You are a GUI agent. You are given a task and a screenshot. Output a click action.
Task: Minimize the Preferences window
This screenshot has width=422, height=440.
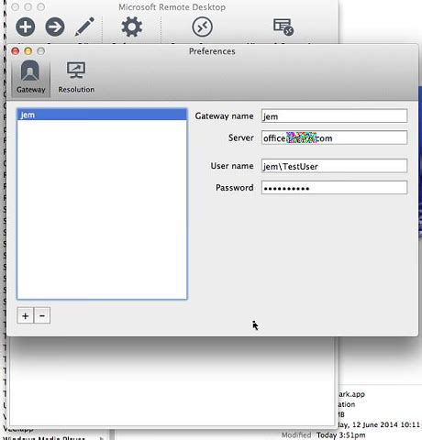(28, 51)
